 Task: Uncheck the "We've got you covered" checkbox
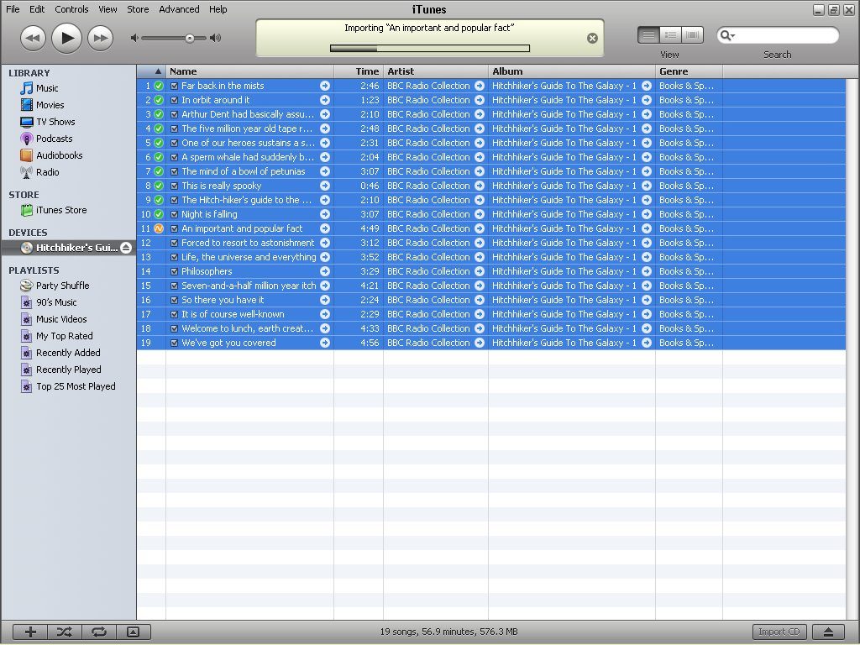(174, 343)
